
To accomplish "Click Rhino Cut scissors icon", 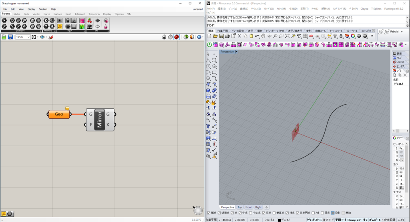I will point(239,36).
